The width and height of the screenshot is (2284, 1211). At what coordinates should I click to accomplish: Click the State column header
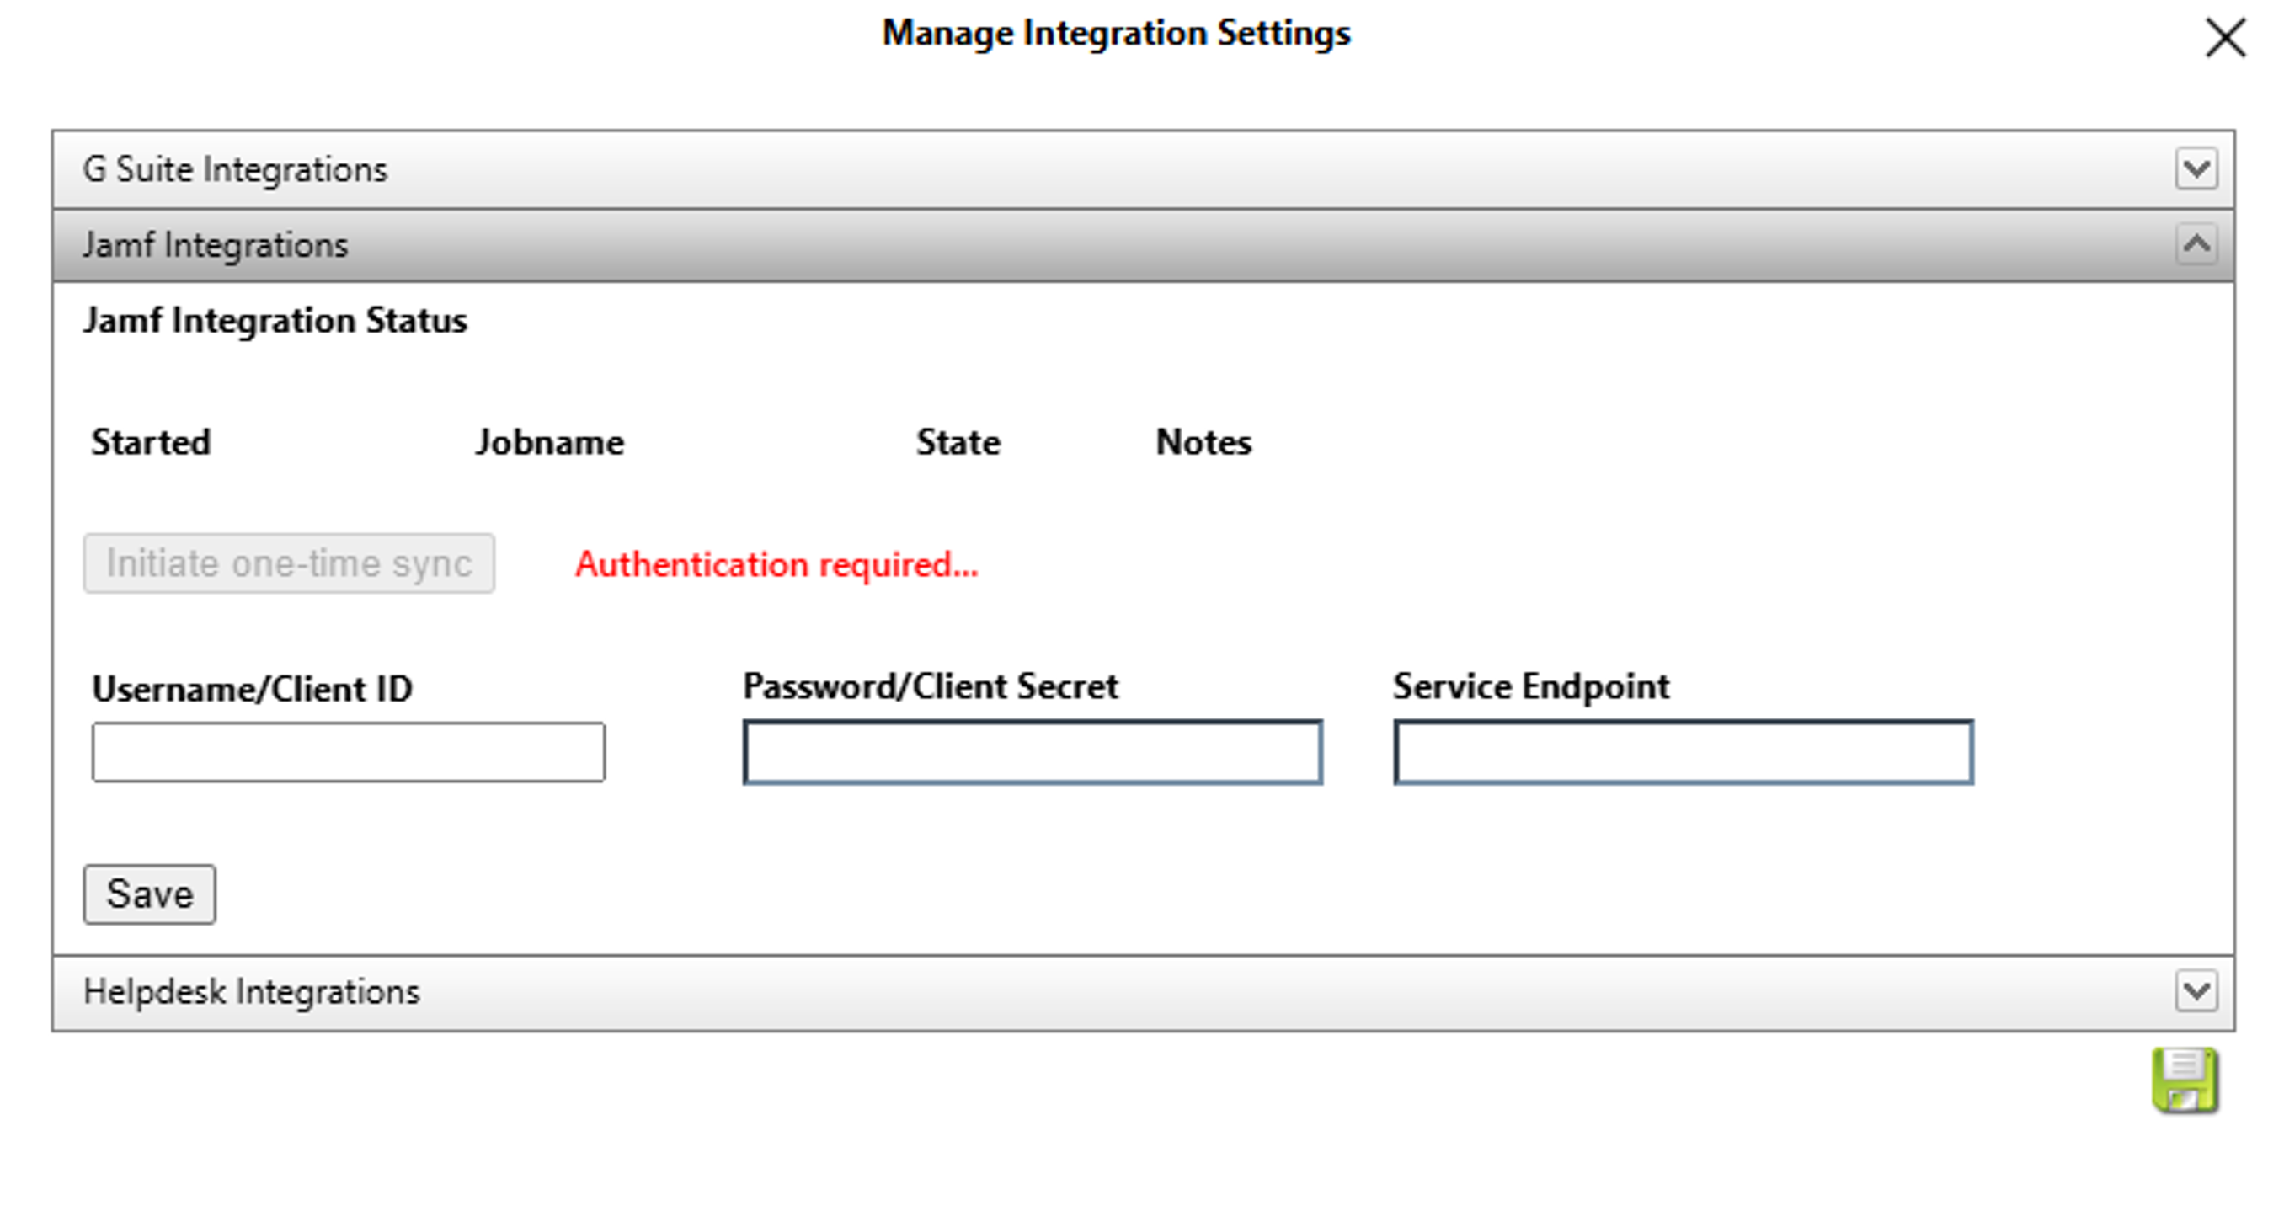click(x=958, y=442)
